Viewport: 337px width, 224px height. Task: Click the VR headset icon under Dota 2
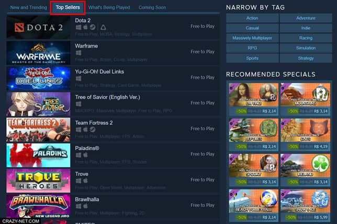tap(103, 28)
